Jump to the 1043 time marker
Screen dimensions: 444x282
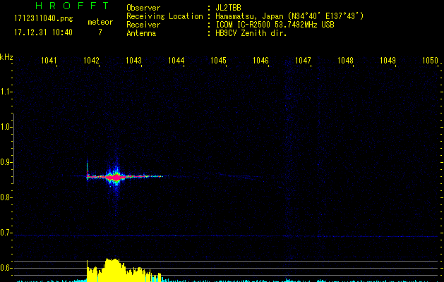[133, 61]
